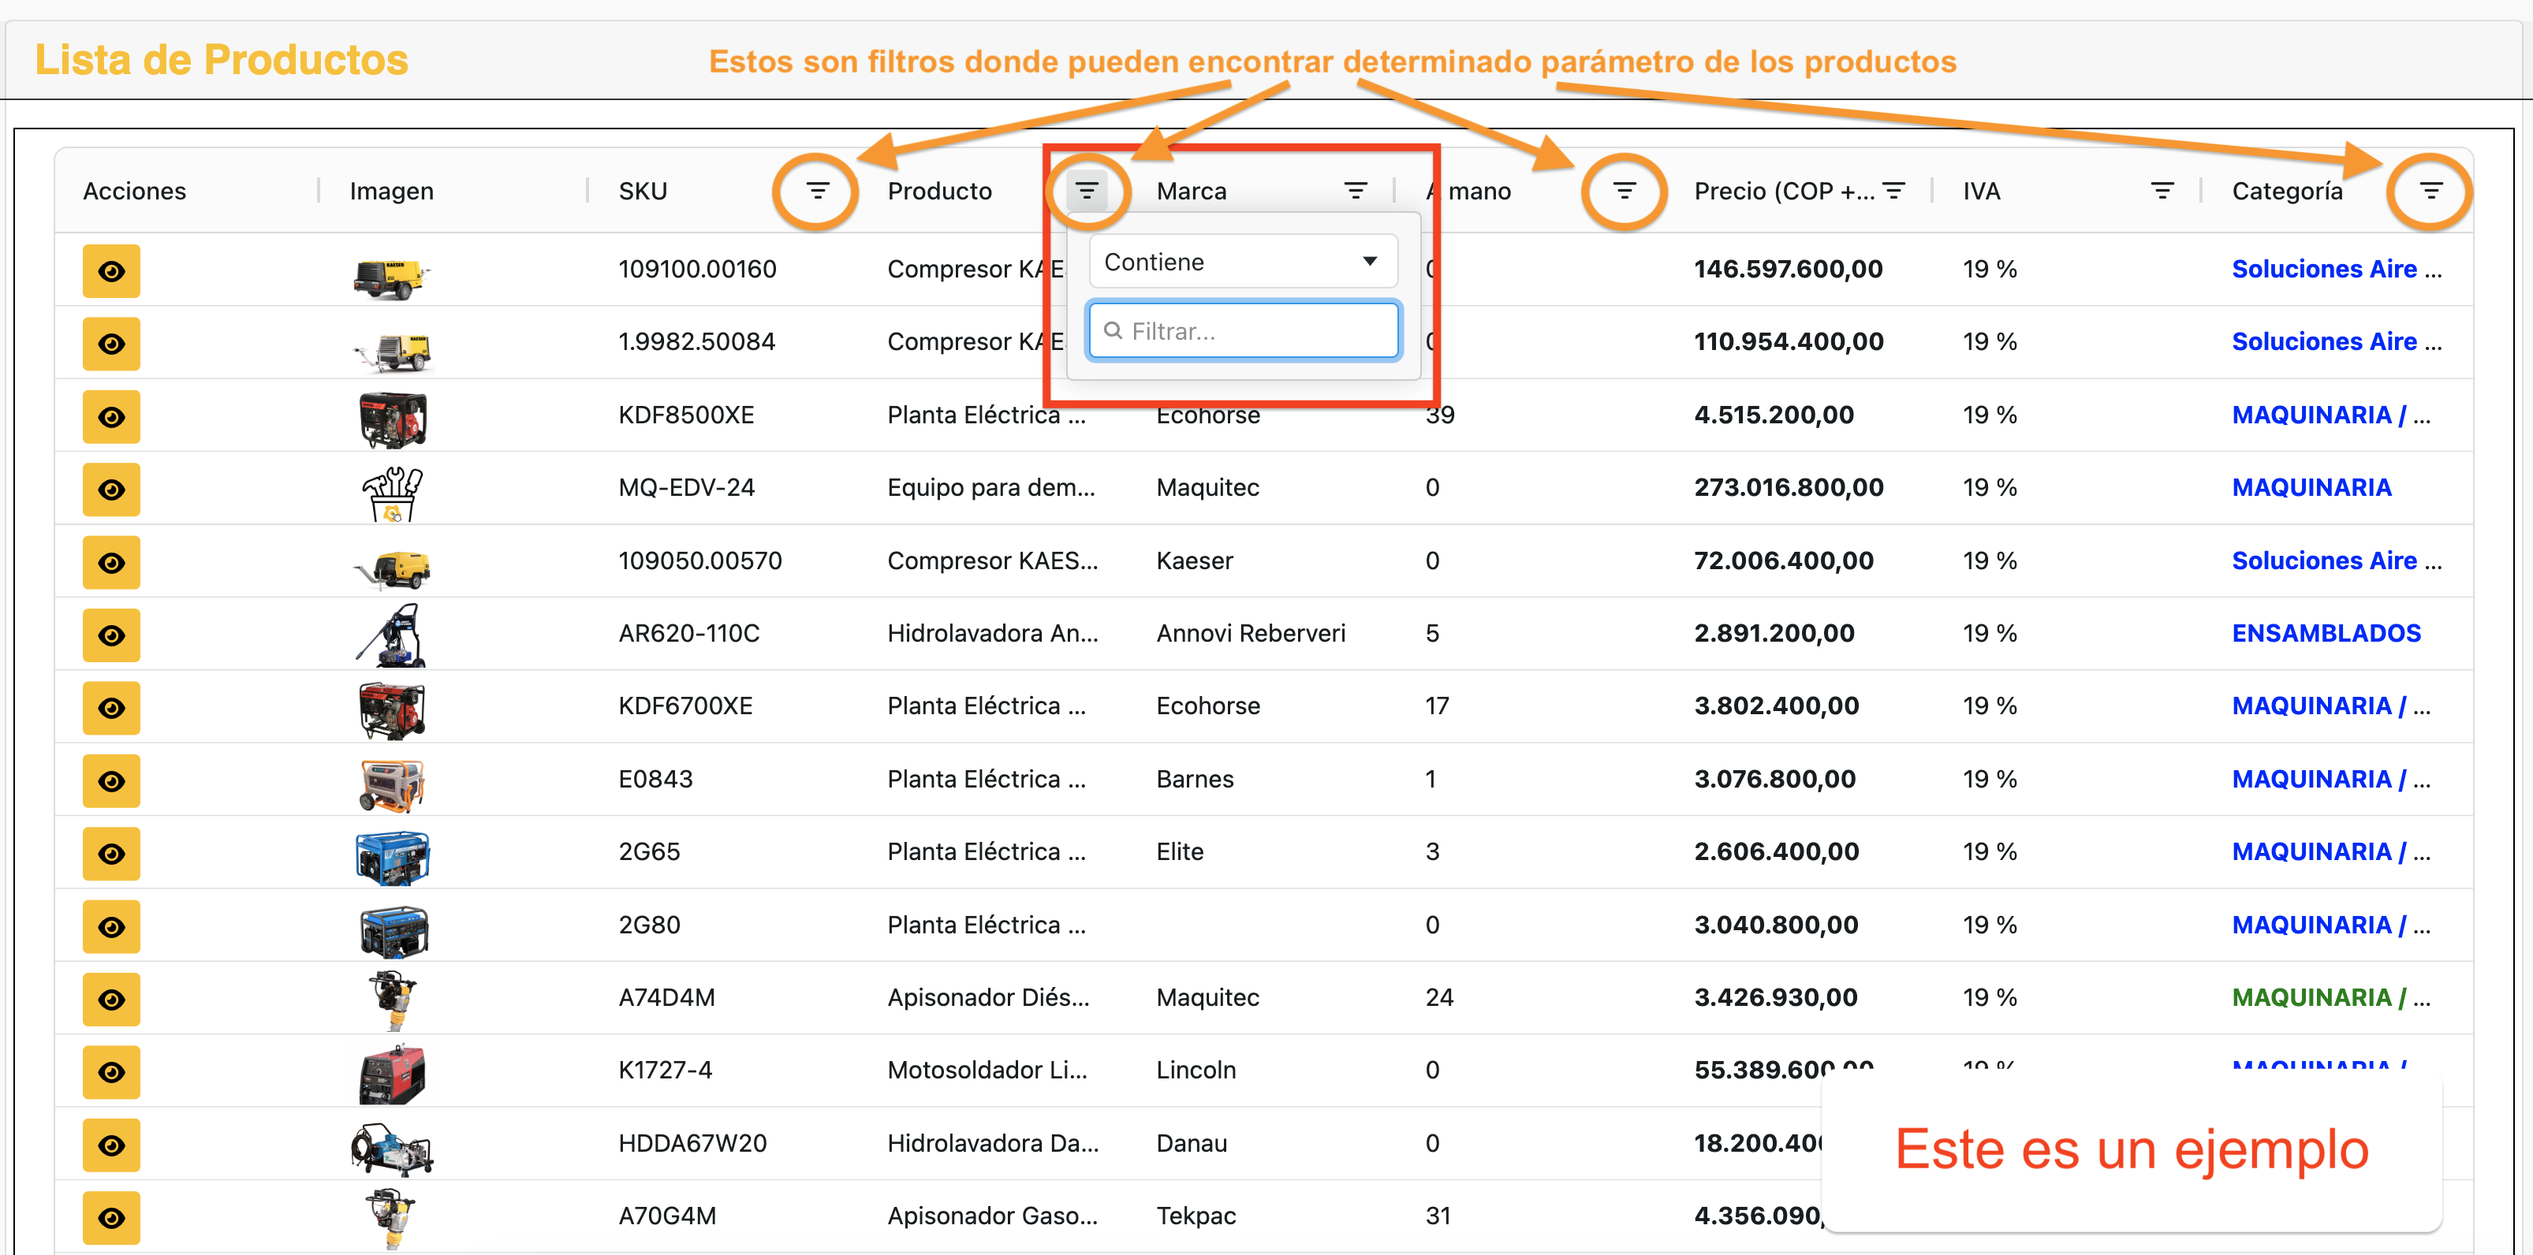2533x1255 pixels.
Task: Click the IVA column filter icon
Action: pyautogui.click(x=2162, y=191)
